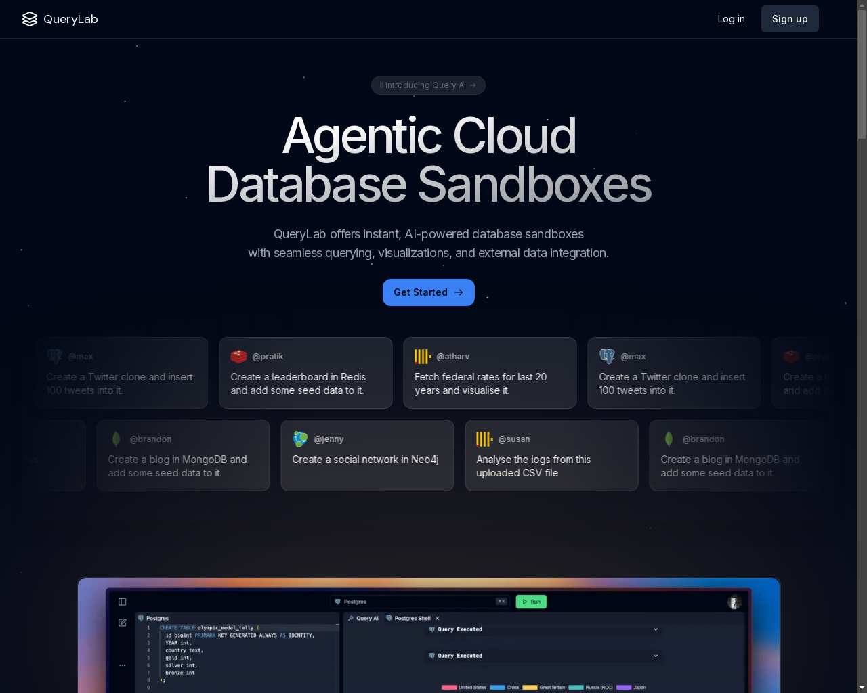867x693 pixels.
Task: Click the arrow icon inside Get Started
Action: 459,292
